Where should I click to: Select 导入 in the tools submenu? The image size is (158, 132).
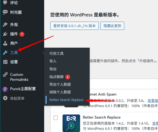[53, 61]
